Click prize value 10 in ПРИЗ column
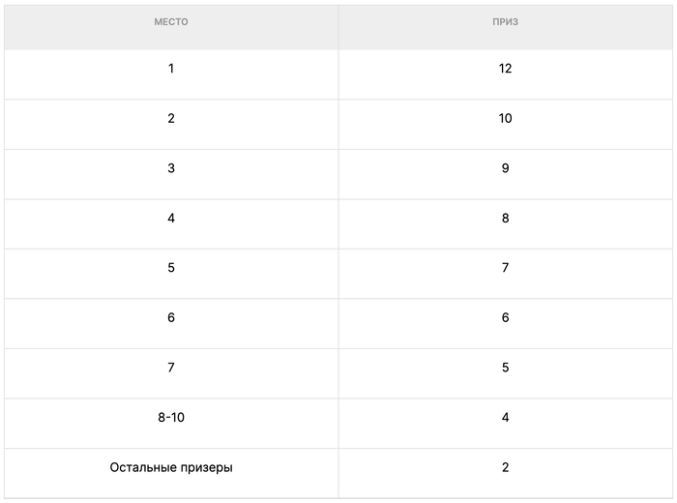677x503 pixels. 505,119
